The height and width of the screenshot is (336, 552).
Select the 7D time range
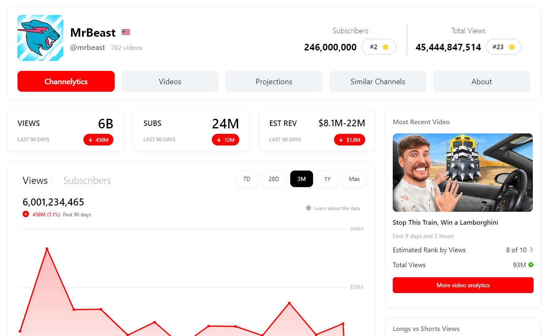pyautogui.click(x=246, y=178)
